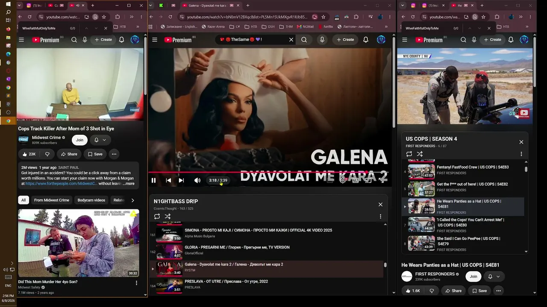Like the He Wears Panties video
This screenshot has width=547, height=307.
click(413, 291)
